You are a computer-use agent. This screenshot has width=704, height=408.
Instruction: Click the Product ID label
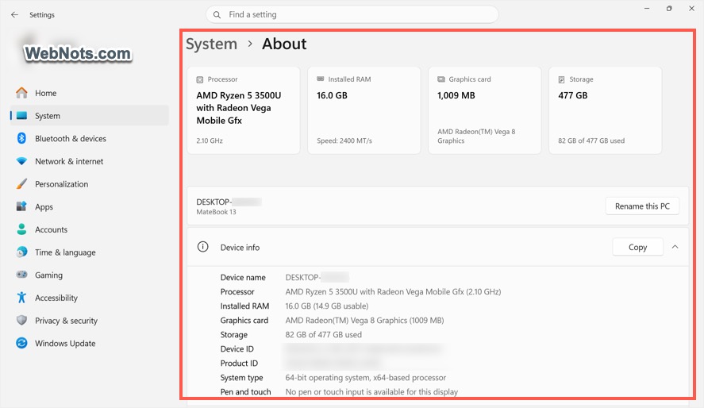tap(239, 363)
